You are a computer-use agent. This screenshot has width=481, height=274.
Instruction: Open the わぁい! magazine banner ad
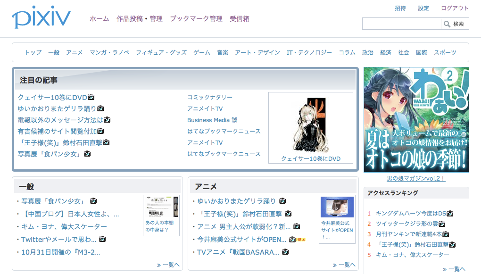point(416,120)
